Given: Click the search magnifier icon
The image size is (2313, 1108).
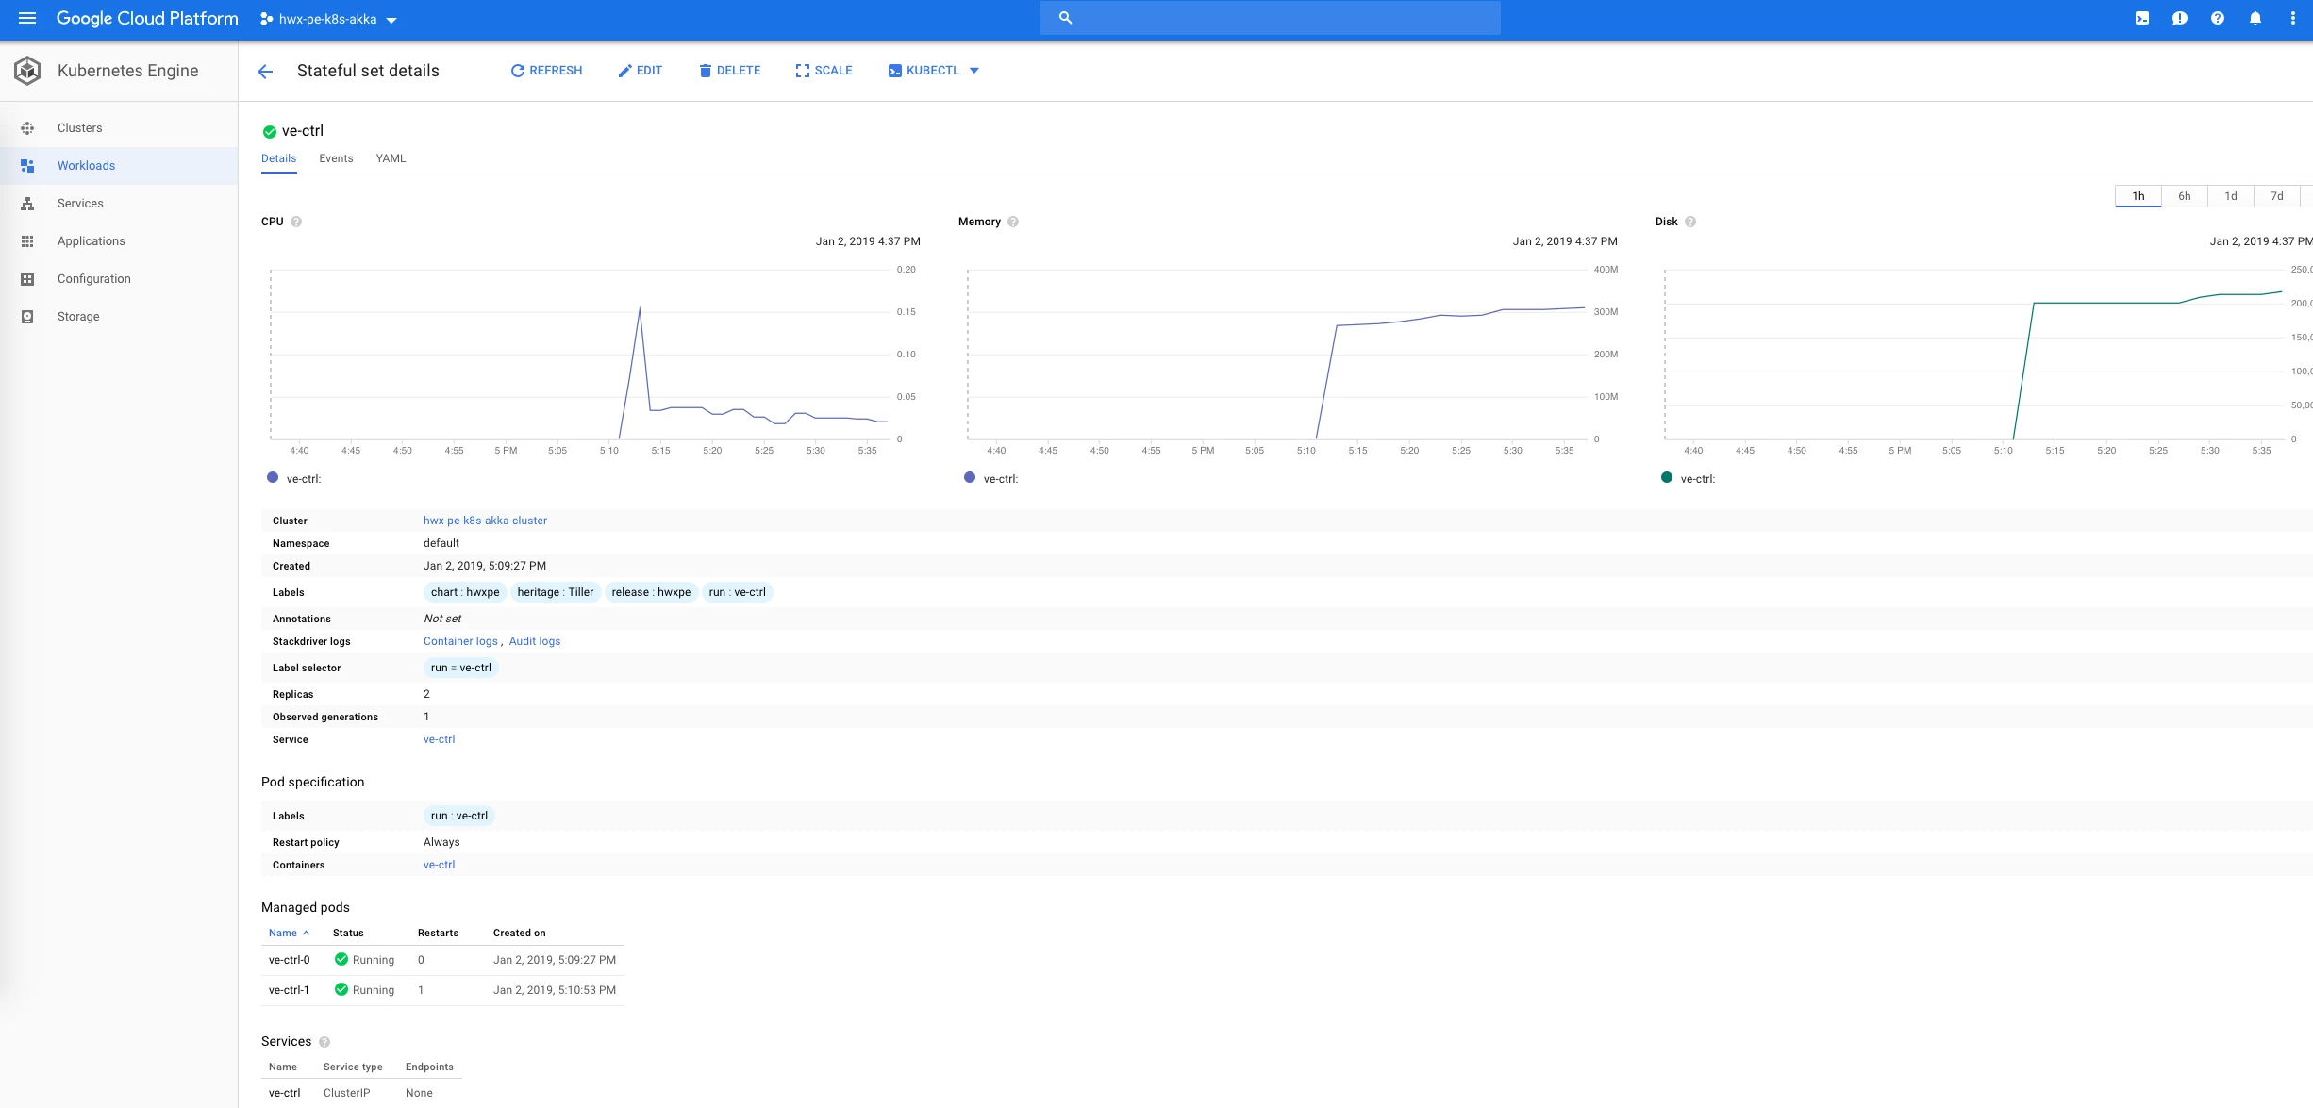Looking at the screenshot, I should tap(1065, 18).
